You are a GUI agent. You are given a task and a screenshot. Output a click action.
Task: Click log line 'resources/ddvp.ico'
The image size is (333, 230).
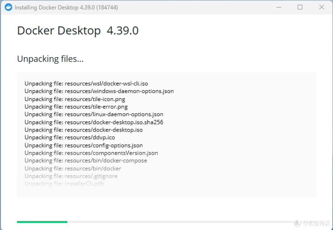pos(70,138)
